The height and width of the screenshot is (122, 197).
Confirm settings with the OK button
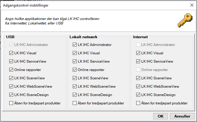coord(160,116)
